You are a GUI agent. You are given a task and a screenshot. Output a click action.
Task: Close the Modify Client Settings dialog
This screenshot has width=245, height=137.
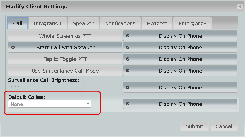tap(239, 6)
